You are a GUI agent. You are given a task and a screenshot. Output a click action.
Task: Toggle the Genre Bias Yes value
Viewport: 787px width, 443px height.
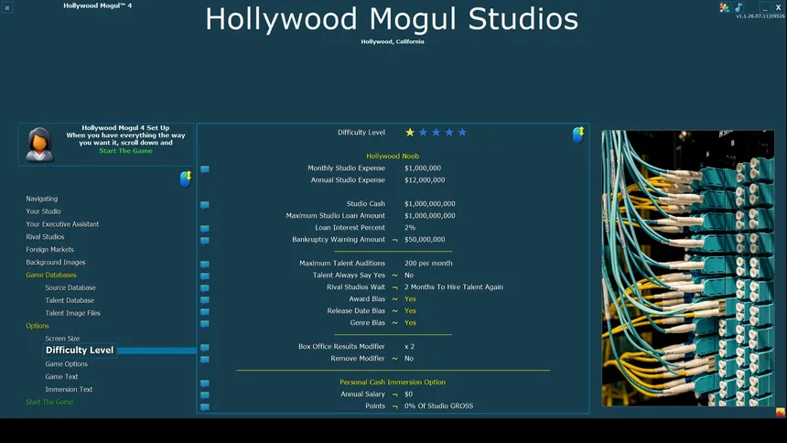point(410,323)
